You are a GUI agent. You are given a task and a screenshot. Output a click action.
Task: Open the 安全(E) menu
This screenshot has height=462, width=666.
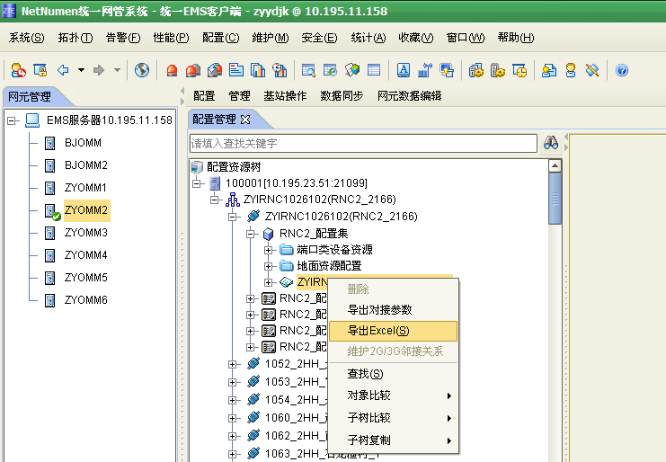pos(319,38)
